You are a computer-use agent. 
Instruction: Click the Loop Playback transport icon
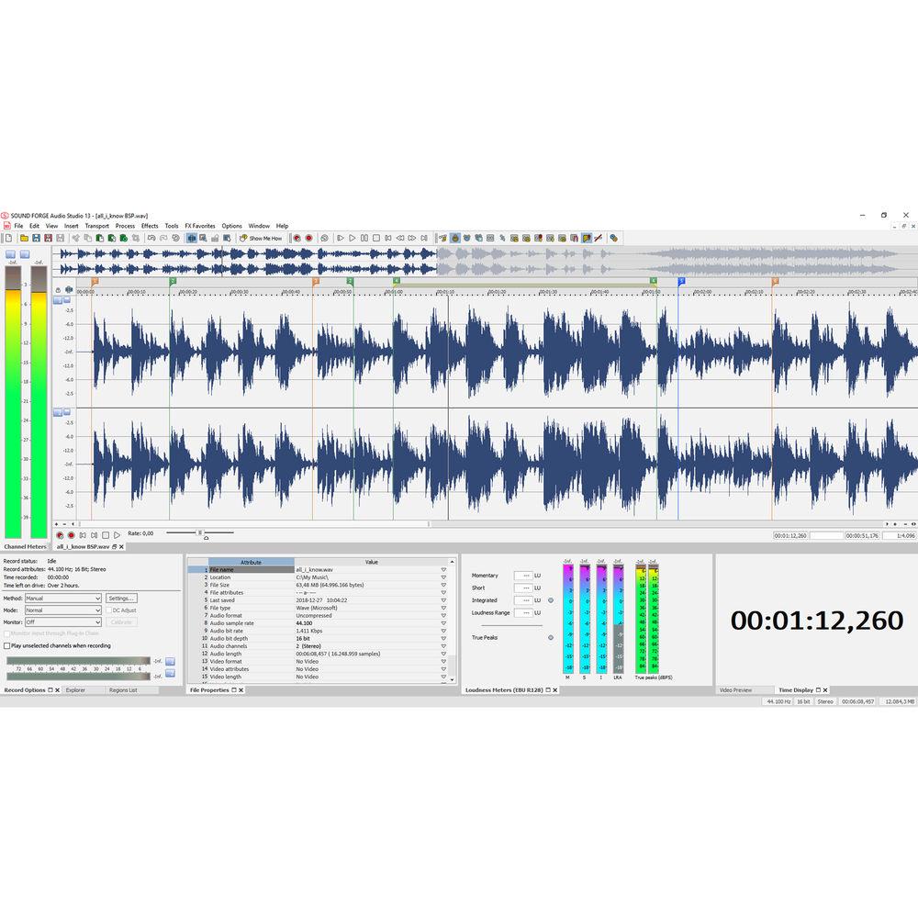coord(324,238)
